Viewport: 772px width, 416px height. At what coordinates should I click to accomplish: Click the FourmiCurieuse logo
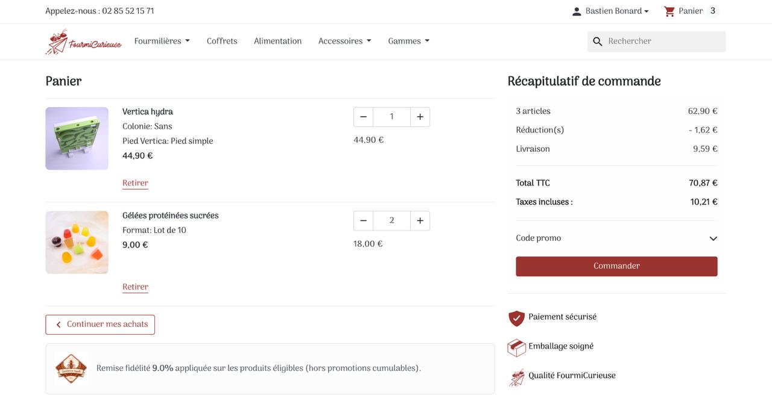point(83,42)
